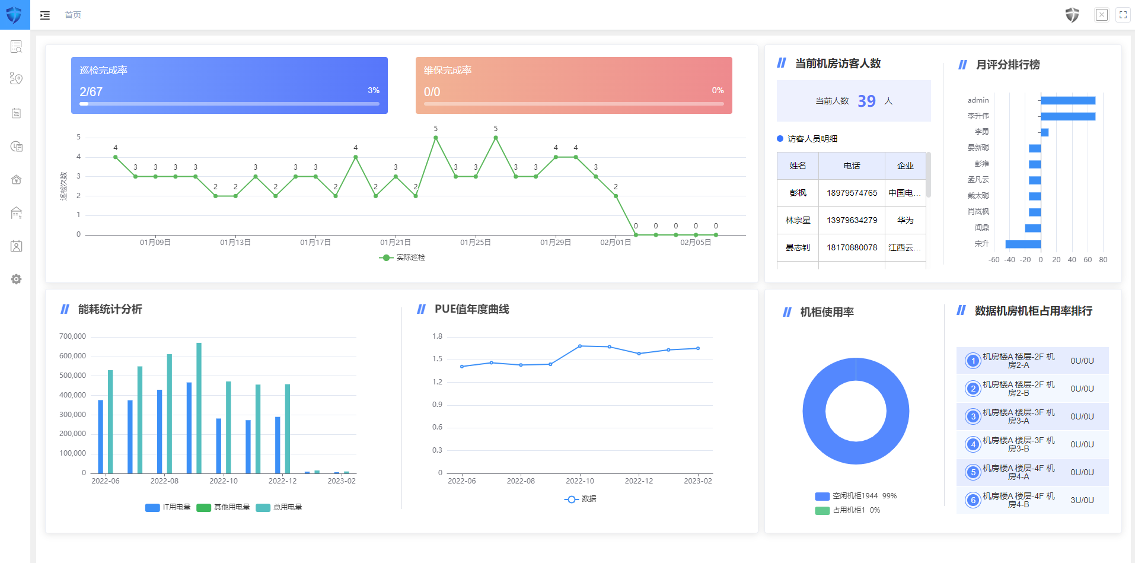1135x563 pixels.
Task: Click the 能耗统计分析 panel title
Action: (x=110, y=309)
